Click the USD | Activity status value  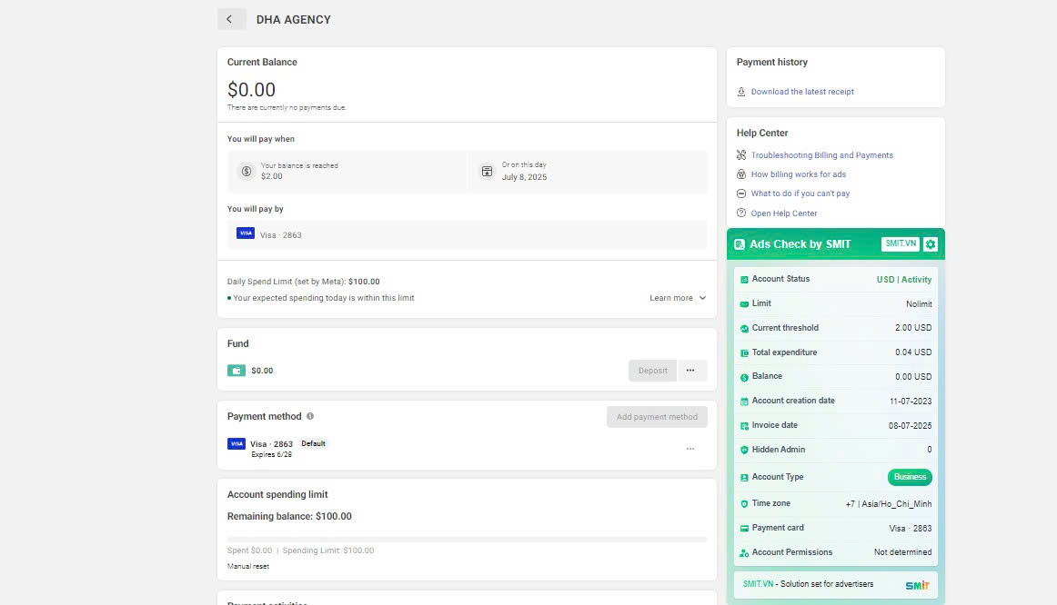(x=904, y=280)
